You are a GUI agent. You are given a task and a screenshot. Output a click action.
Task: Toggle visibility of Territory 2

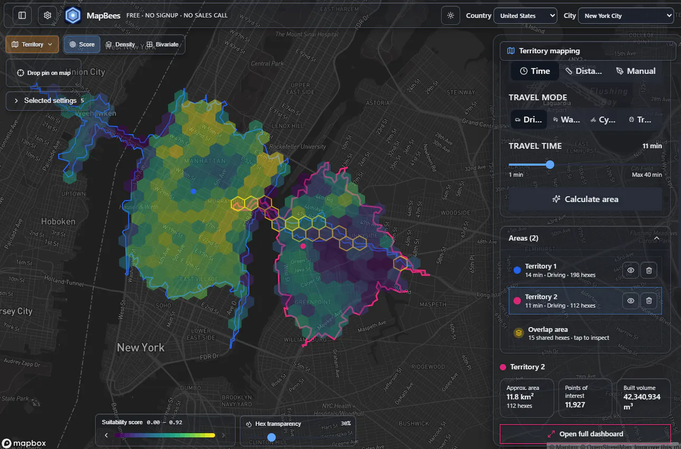point(631,301)
